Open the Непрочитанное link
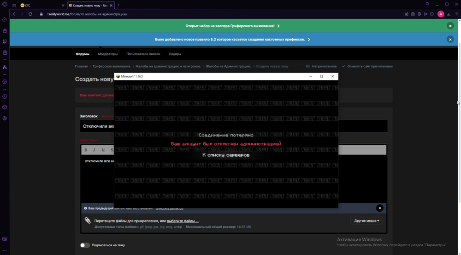The image size is (461, 255). (321, 66)
